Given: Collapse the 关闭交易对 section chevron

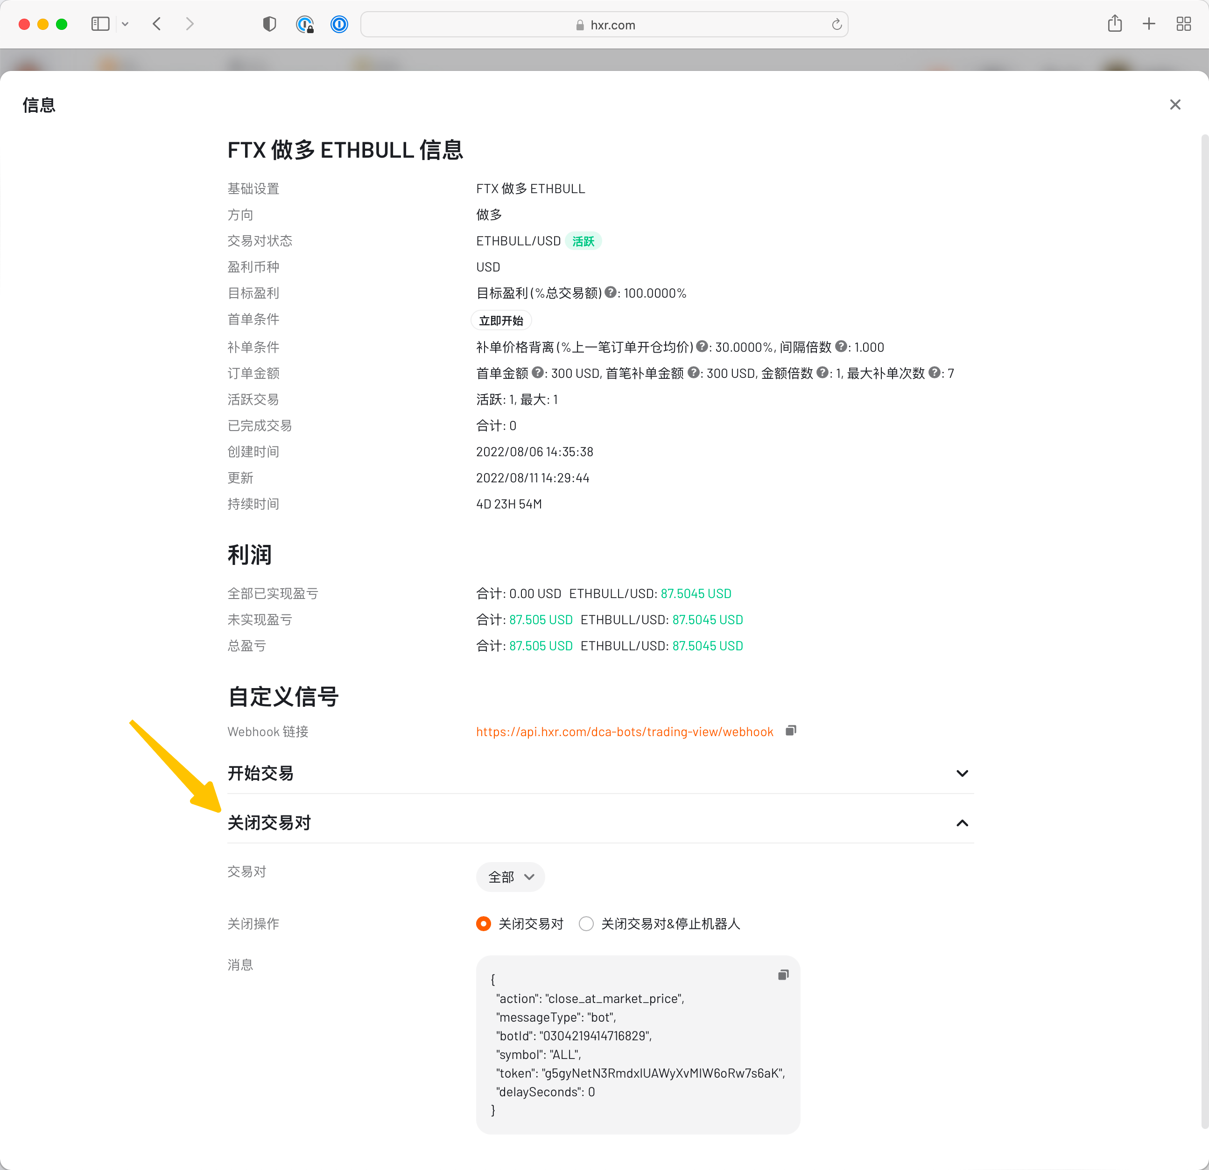Looking at the screenshot, I should 962,823.
